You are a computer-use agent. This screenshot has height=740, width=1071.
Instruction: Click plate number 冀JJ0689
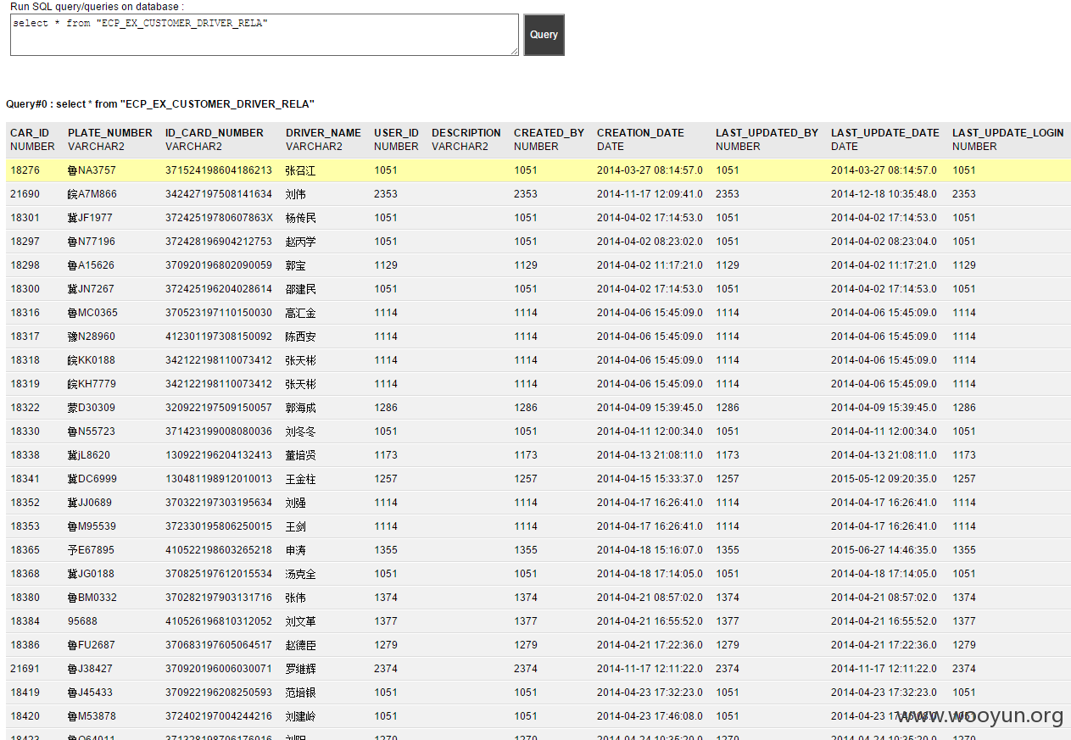[x=90, y=503]
